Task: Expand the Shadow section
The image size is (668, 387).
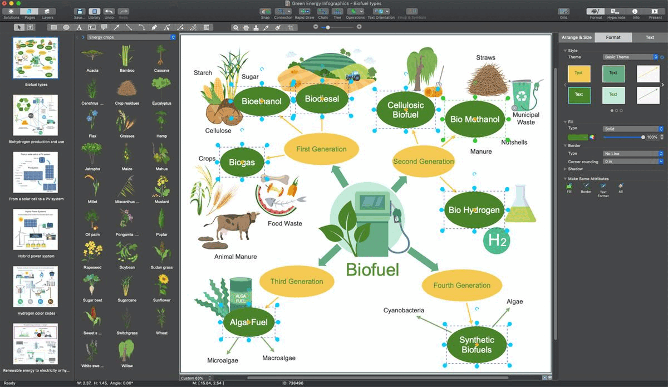Action: click(575, 169)
